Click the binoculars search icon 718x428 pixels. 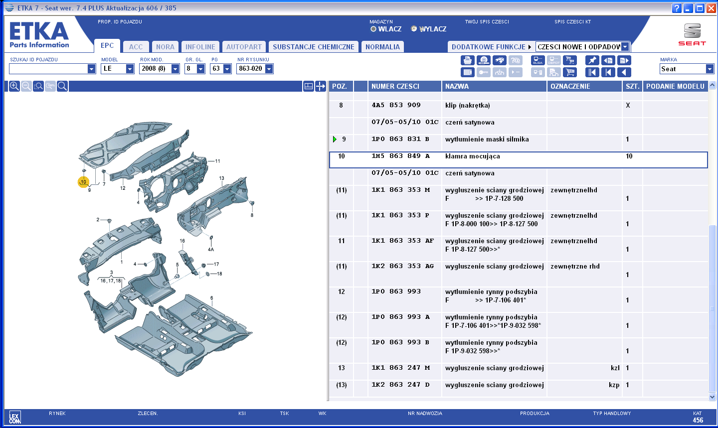pos(500,60)
